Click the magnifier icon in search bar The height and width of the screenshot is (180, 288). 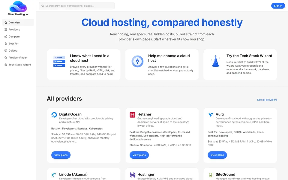(42, 6)
